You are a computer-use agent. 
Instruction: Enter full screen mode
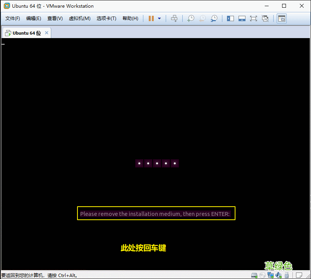click(253, 18)
